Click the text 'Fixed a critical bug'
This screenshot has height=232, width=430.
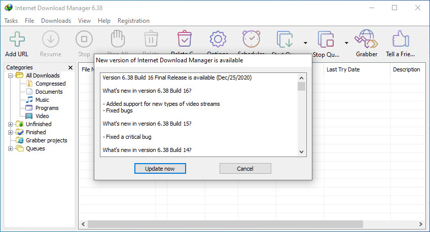[129, 137]
